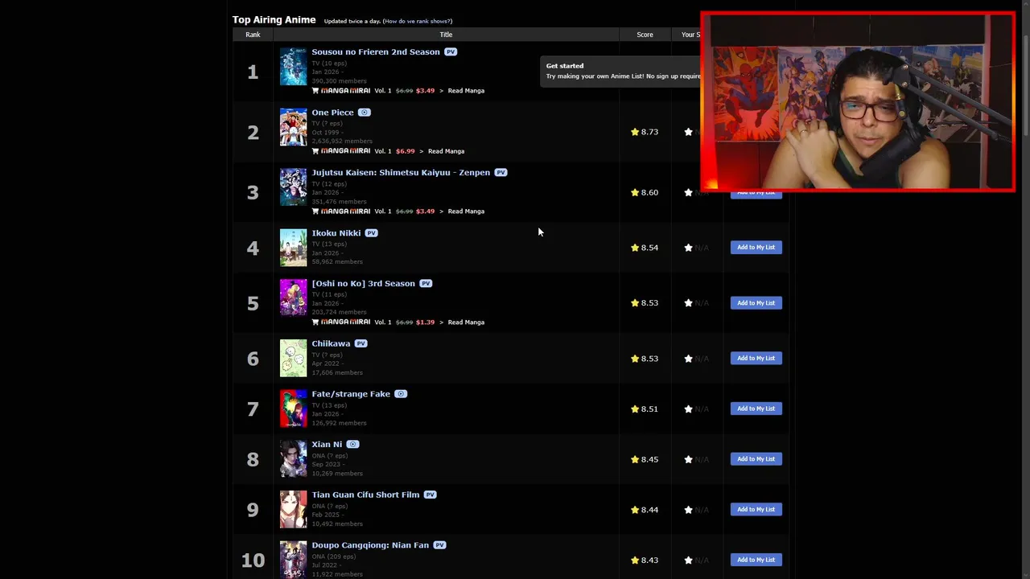Click the shopping cart icon under Sousou no Frieren
This screenshot has width=1030, height=579.
315,91
